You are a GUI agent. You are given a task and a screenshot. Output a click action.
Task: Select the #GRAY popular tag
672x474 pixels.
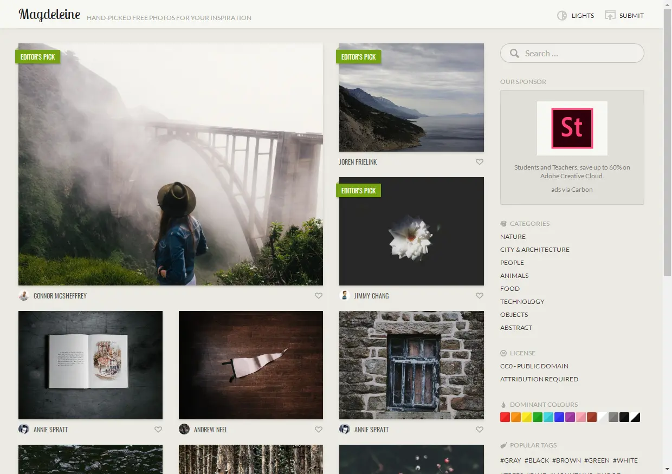(x=511, y=460)
